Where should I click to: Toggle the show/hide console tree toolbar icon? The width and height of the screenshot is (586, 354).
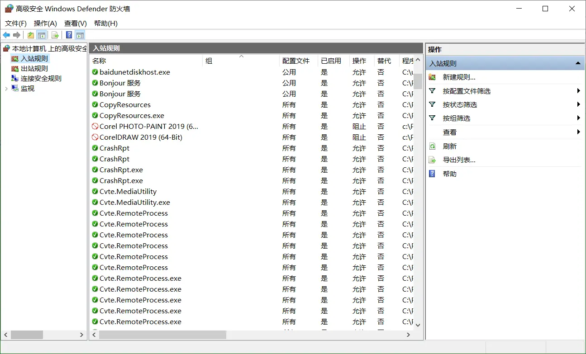click(x=42, y=35)
